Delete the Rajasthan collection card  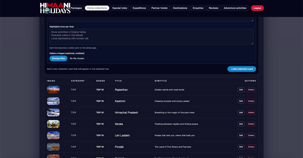coord(251,90)
